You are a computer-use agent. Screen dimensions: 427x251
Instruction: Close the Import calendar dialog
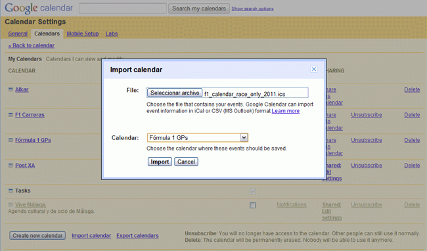pyautogui.click(x=314, y=69)
